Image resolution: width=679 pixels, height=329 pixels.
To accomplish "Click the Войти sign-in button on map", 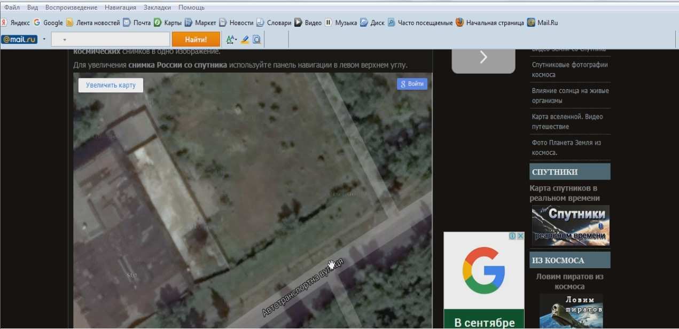I will (x=412, y=84).
